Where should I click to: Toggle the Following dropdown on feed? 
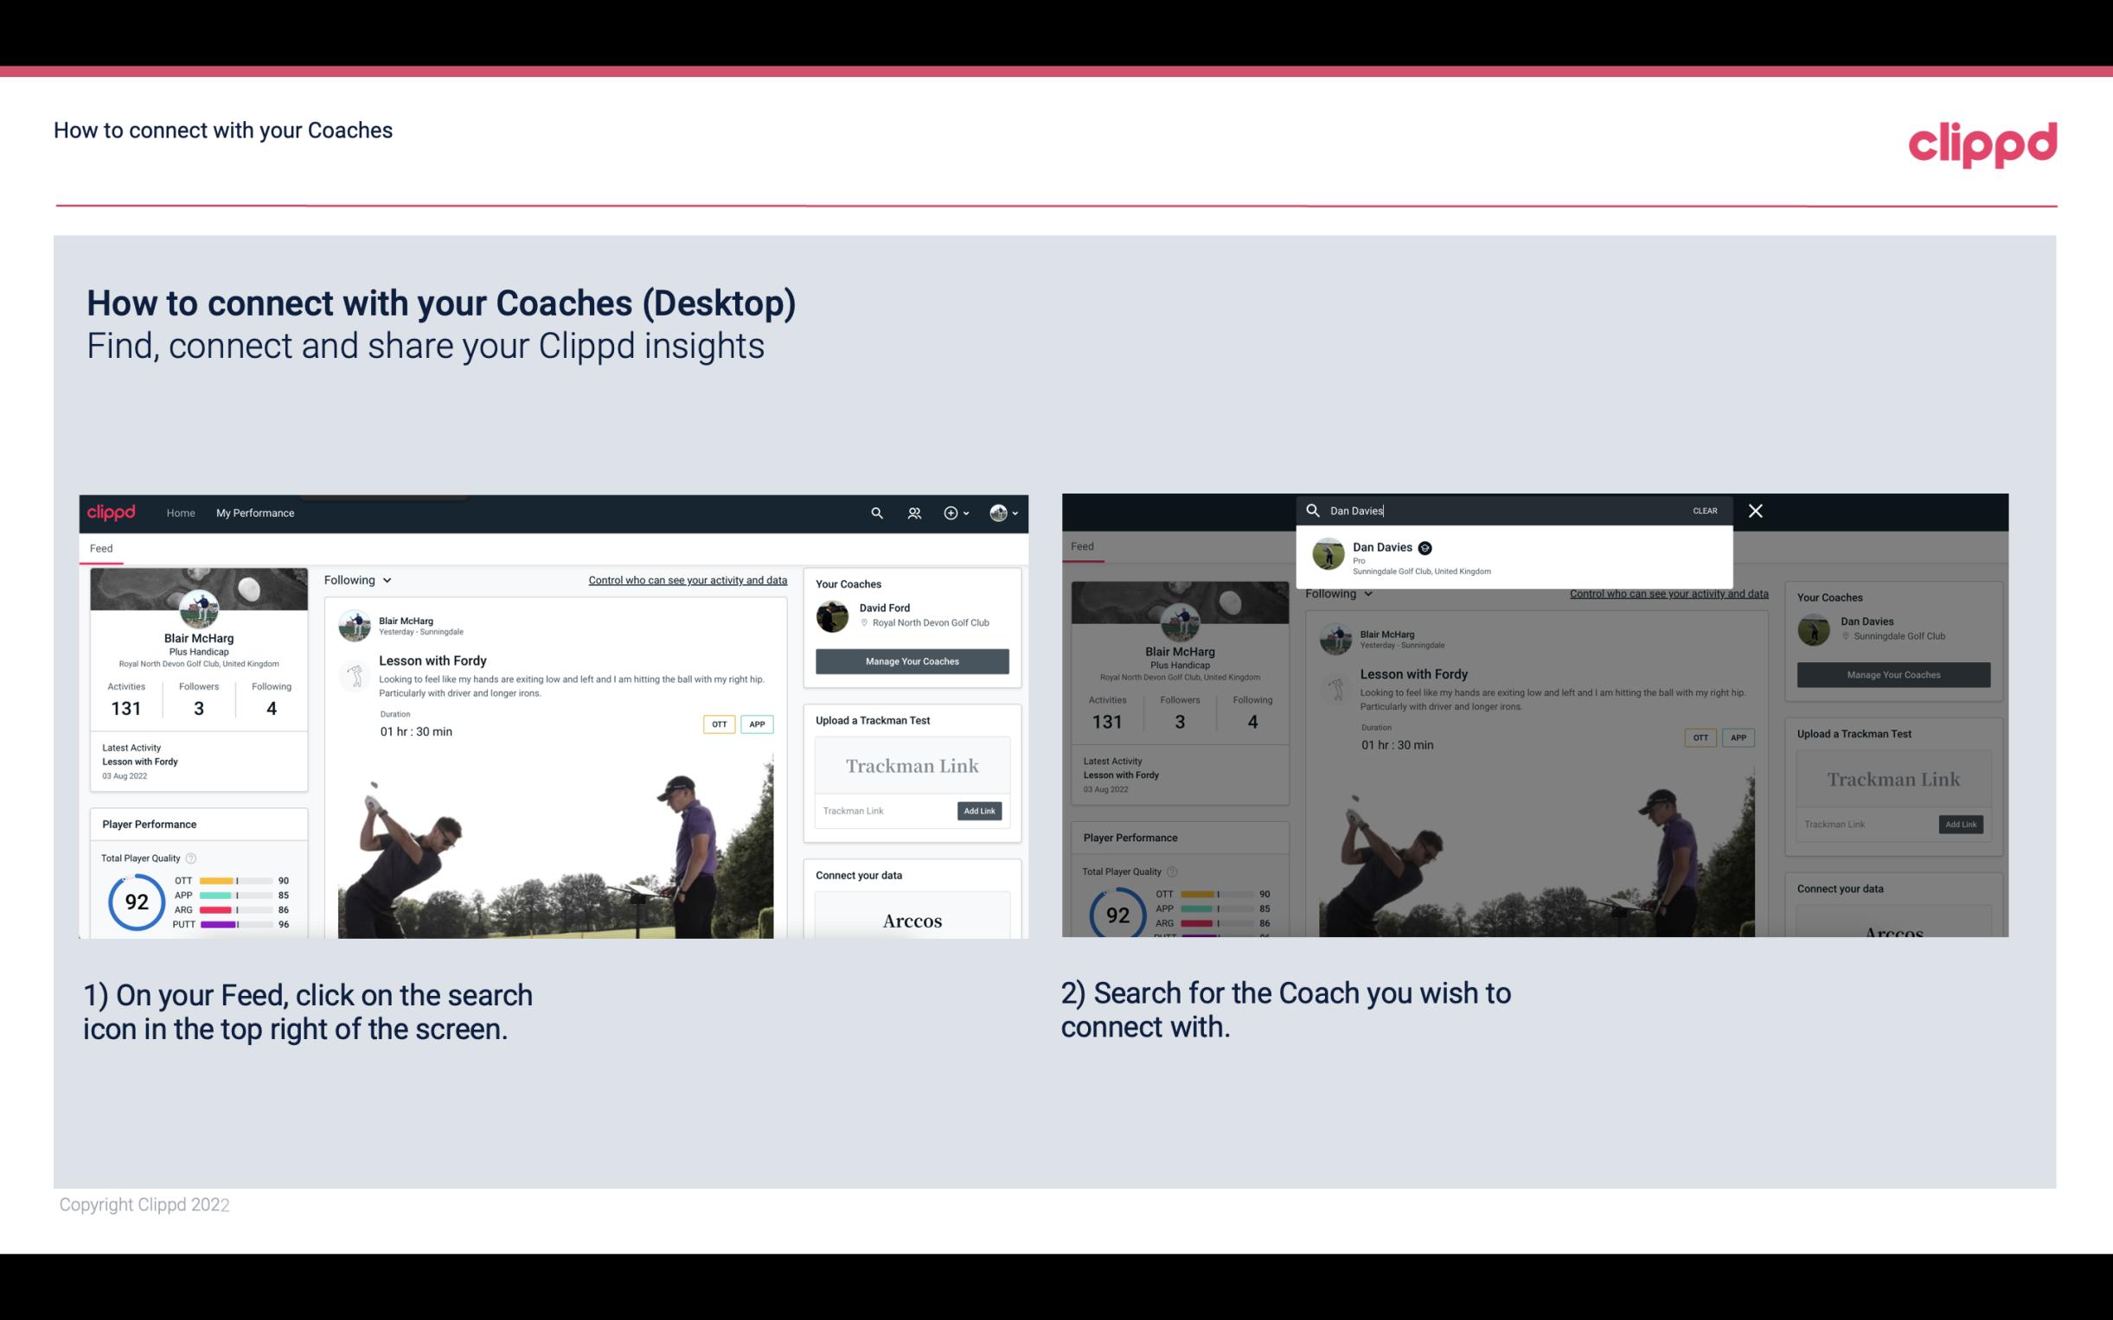point(362,579)
